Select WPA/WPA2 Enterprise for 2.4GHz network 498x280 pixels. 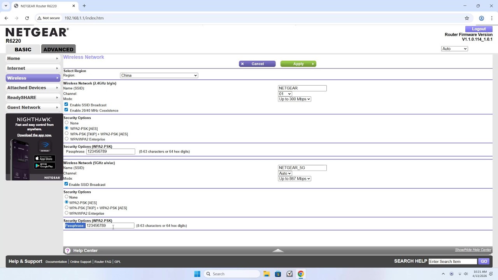point(67,139)
